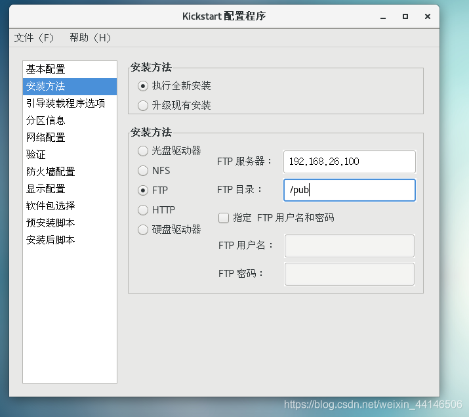The image size is (469, 417).
Task: Open 网络配置 section
Action: (70, 138)
